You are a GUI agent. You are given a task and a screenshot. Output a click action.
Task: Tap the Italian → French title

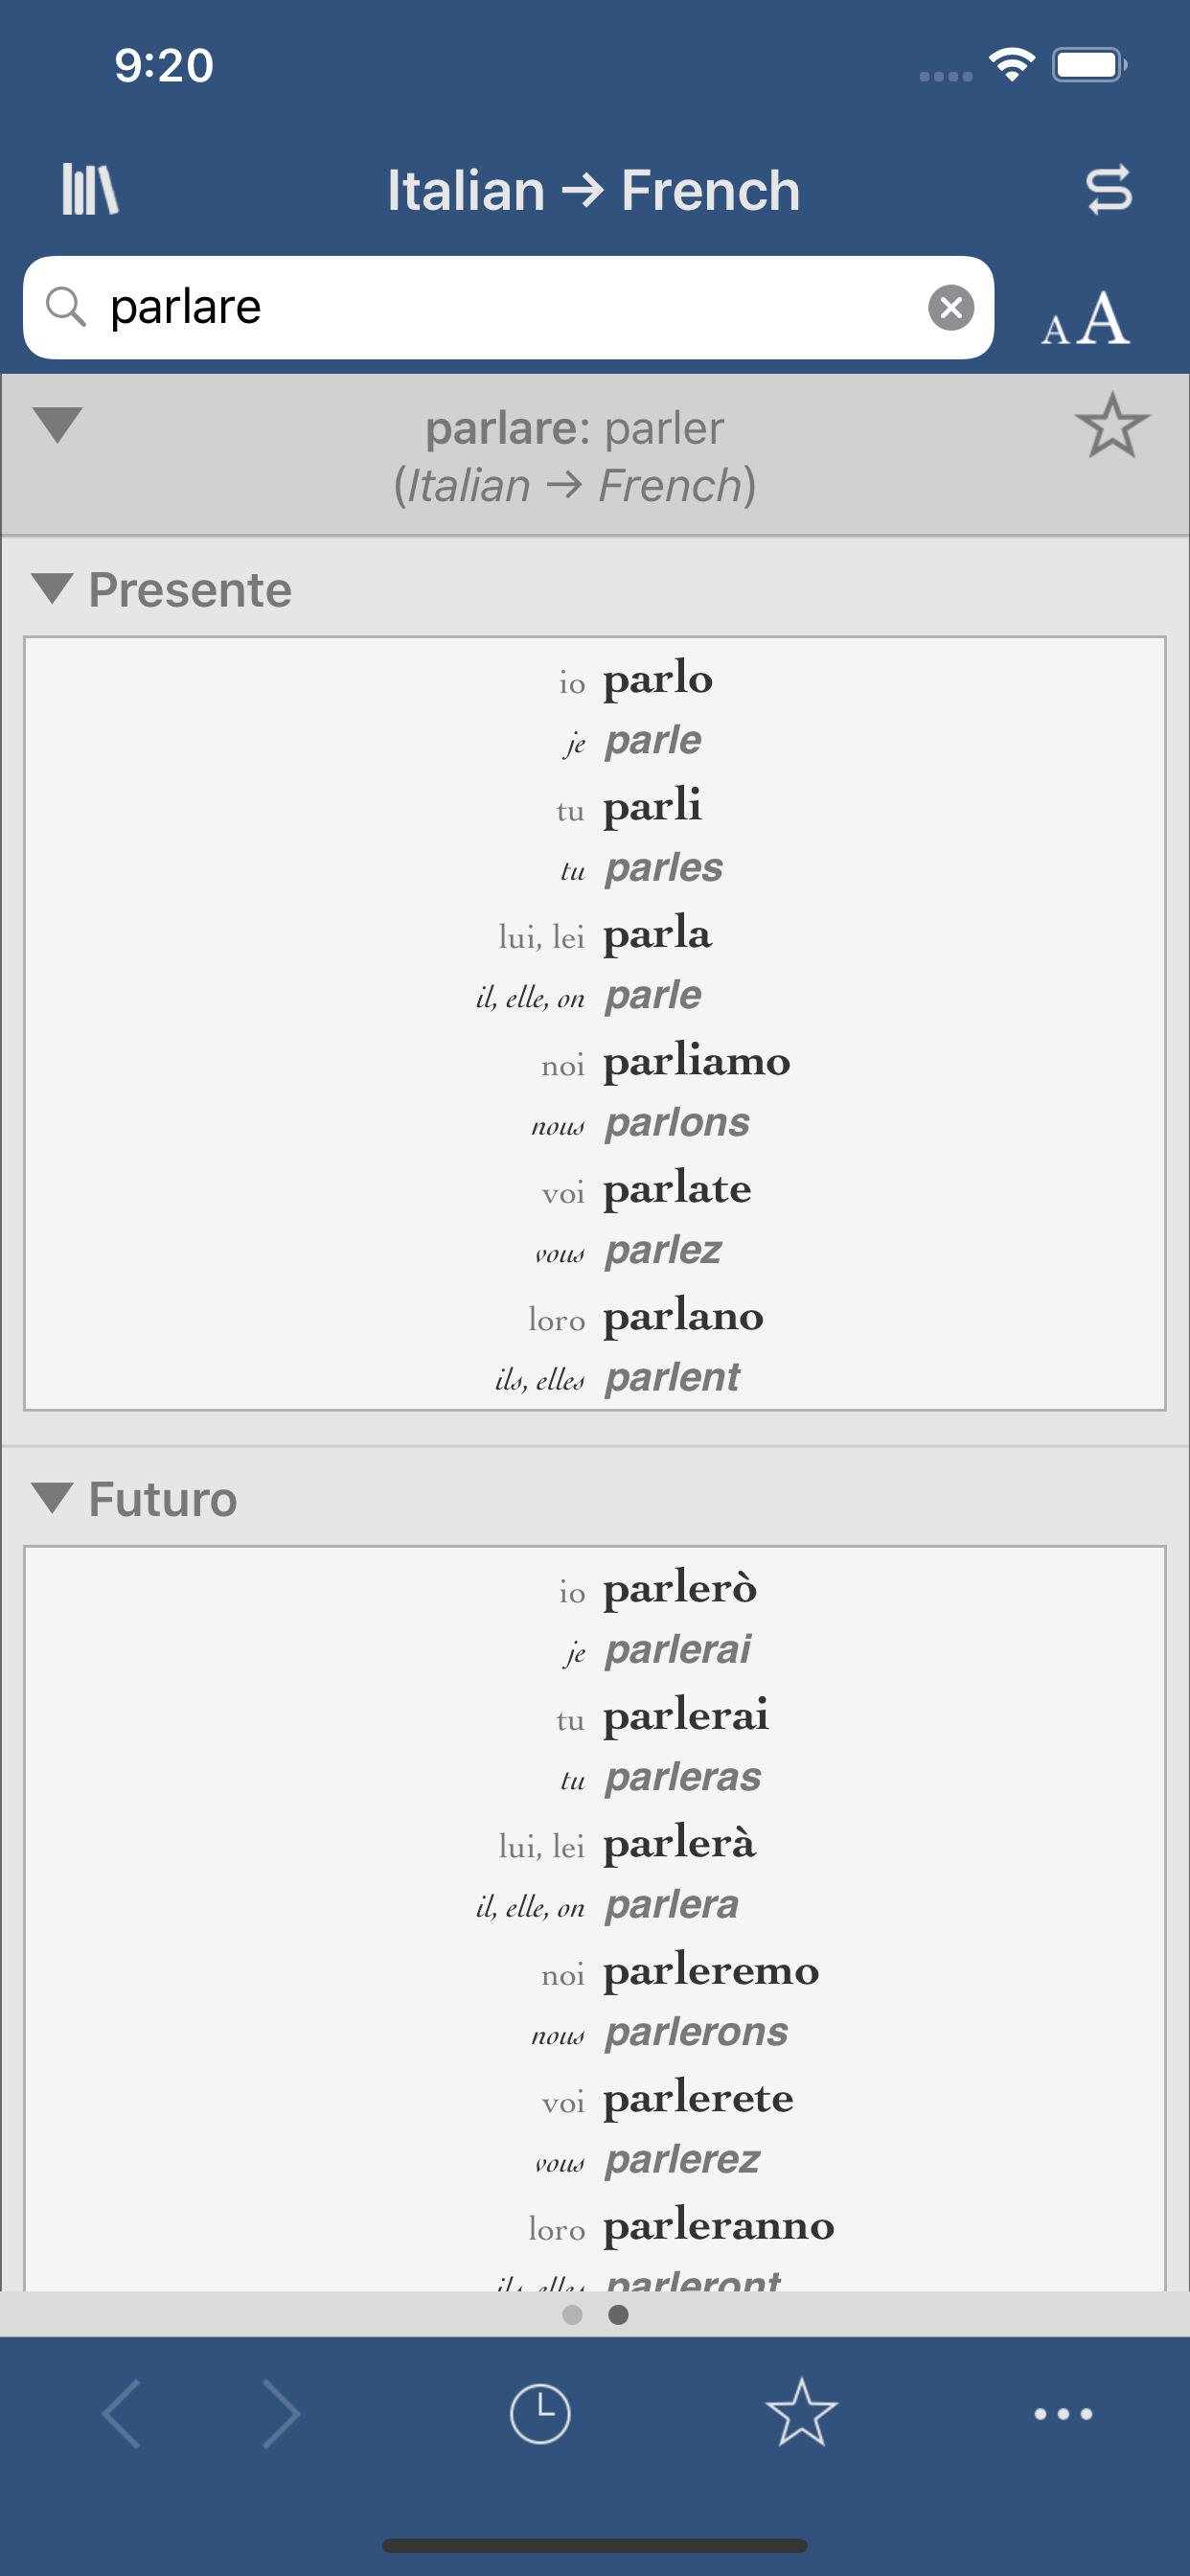594,190
